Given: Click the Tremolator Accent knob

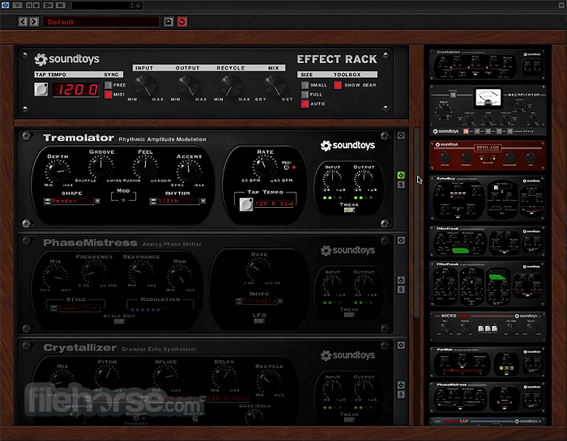Looking at the screenshot, I should click(189, 171).
